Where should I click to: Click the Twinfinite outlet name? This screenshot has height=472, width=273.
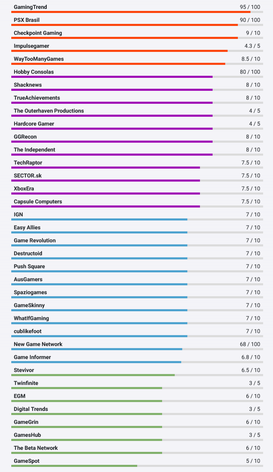(26, 384)
